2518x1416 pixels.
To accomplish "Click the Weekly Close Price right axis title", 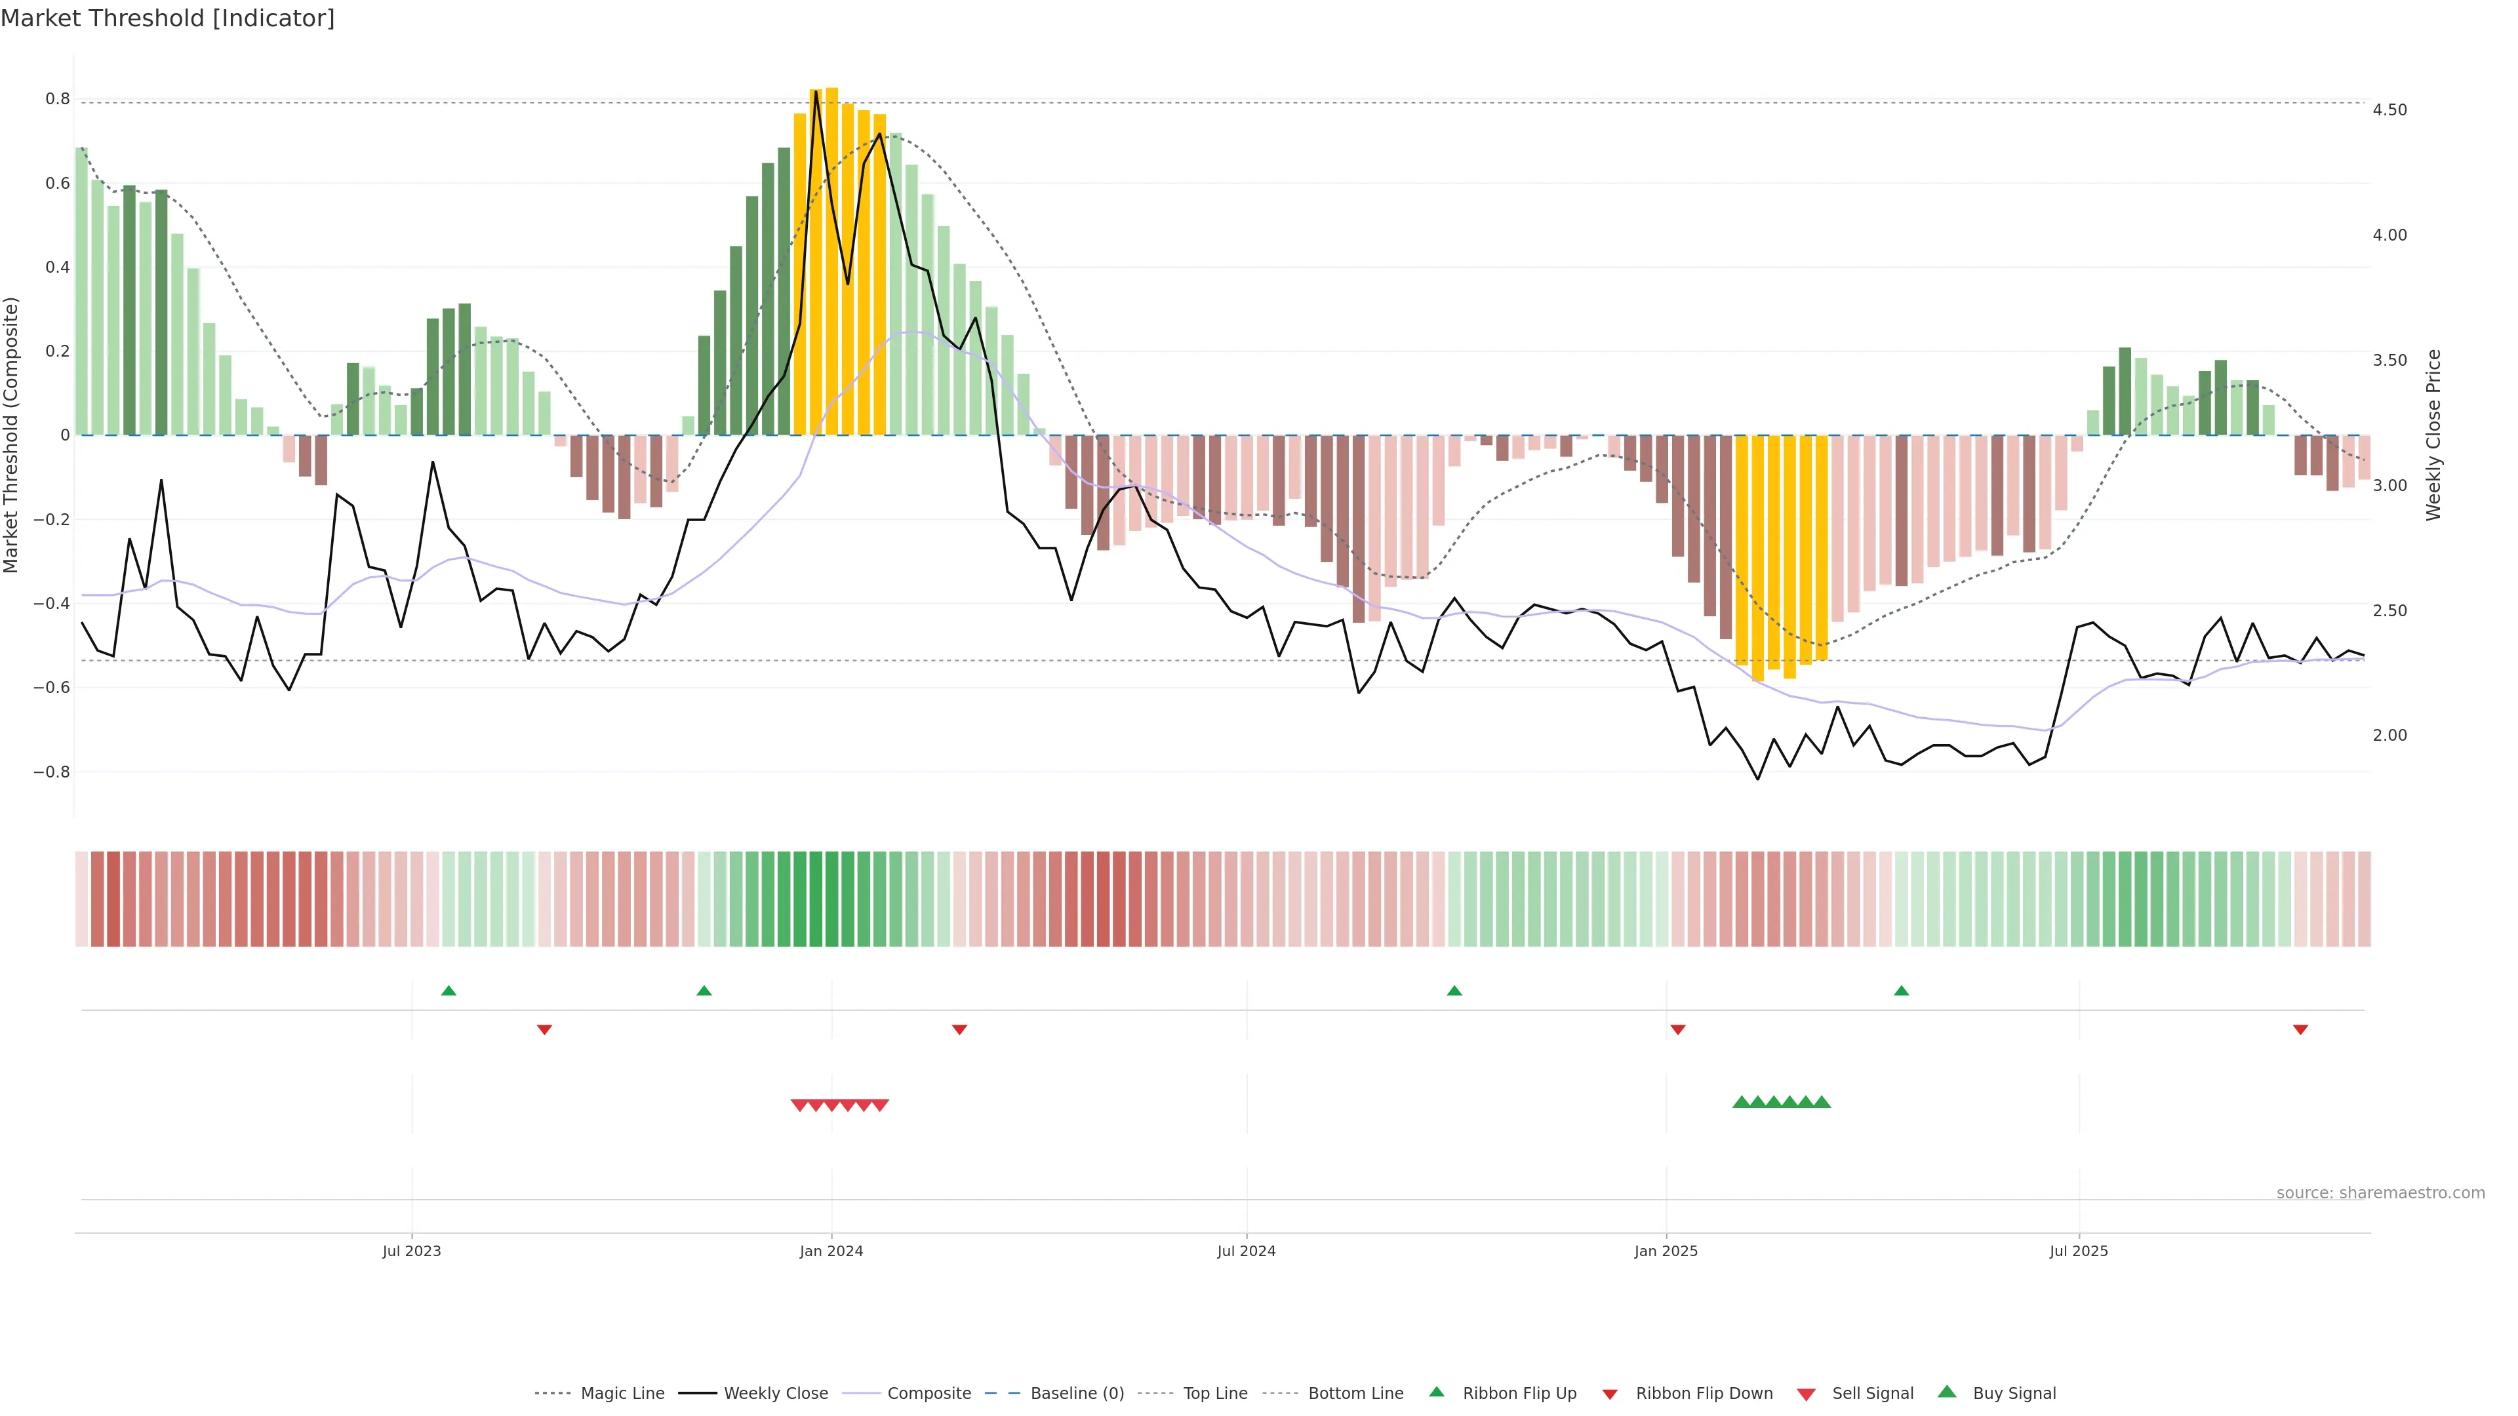I will point(2433,435).
